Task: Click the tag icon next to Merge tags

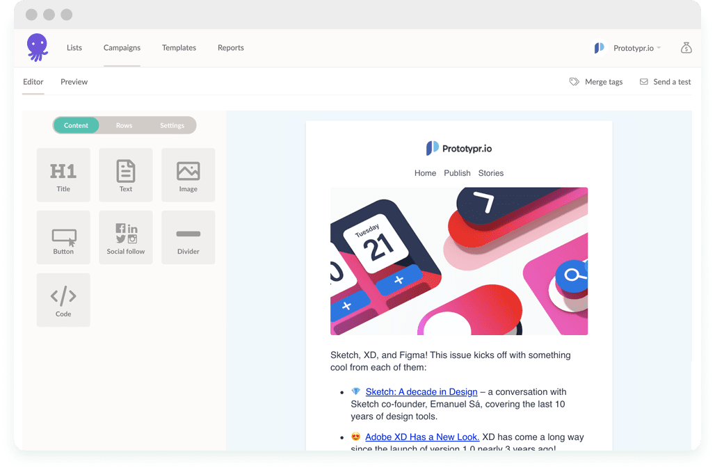Action: pos(575,81)
